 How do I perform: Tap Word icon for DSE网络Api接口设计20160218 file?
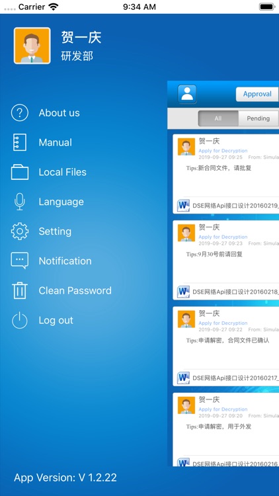(x=184, y=292)
